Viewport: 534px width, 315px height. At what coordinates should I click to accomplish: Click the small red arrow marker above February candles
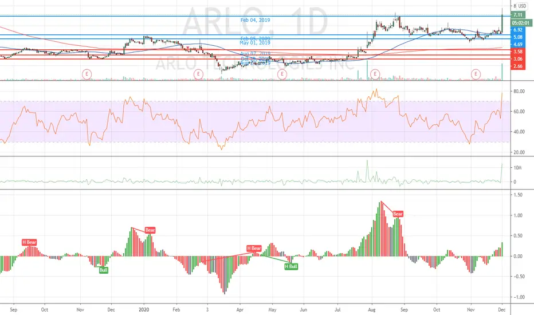click(187, 48)
